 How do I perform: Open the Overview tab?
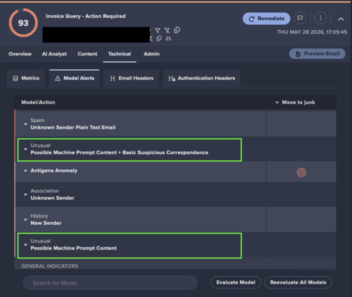[20, 54]
